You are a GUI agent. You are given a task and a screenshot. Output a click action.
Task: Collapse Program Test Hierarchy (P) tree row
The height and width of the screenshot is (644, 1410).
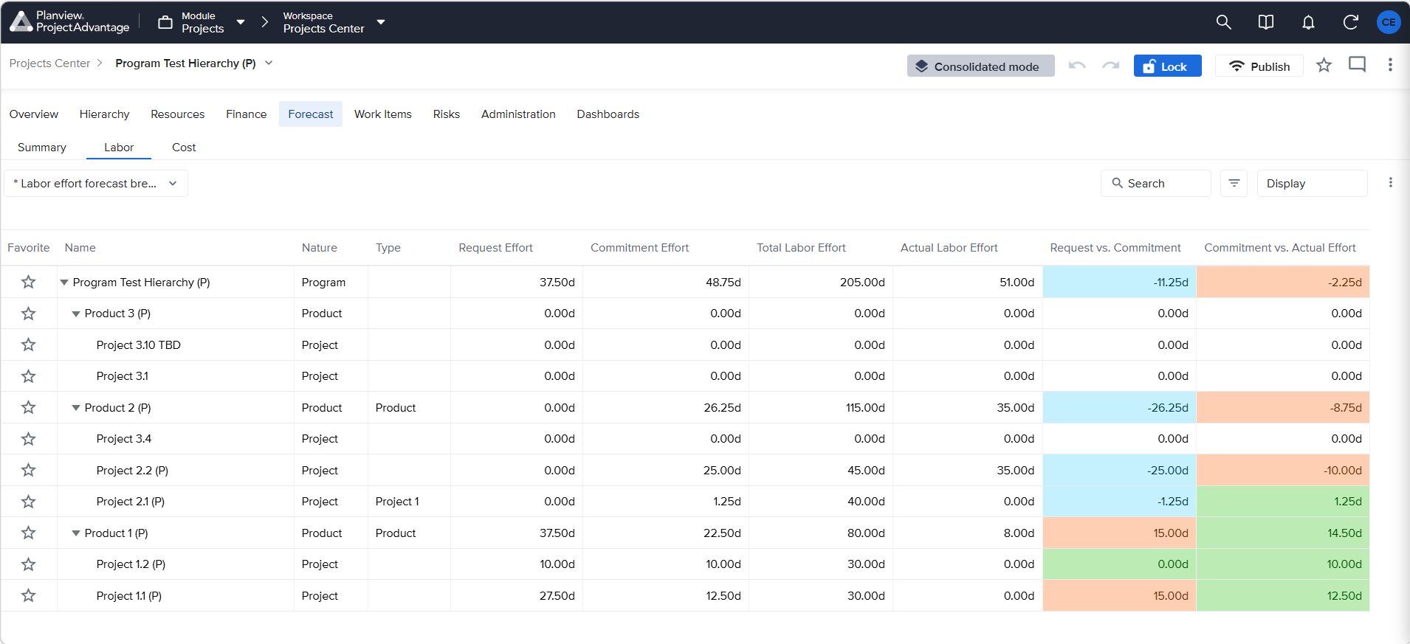click(x=64, y=283)
